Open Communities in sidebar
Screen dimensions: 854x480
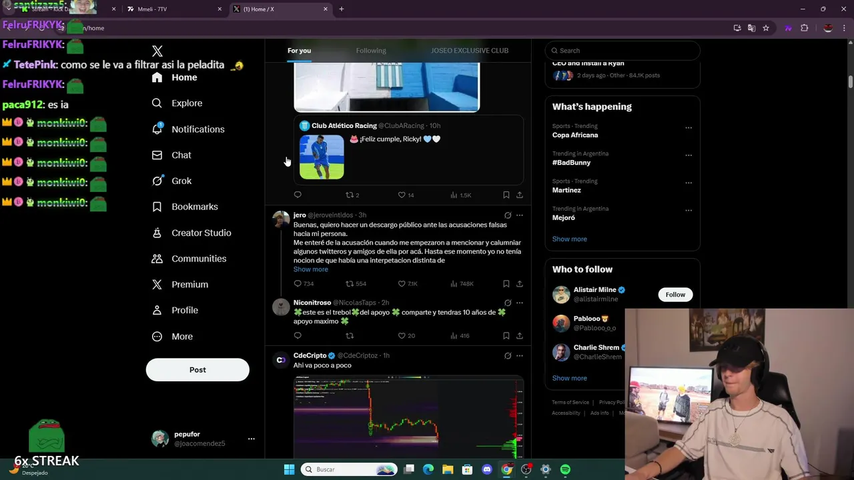click(189, 259)
